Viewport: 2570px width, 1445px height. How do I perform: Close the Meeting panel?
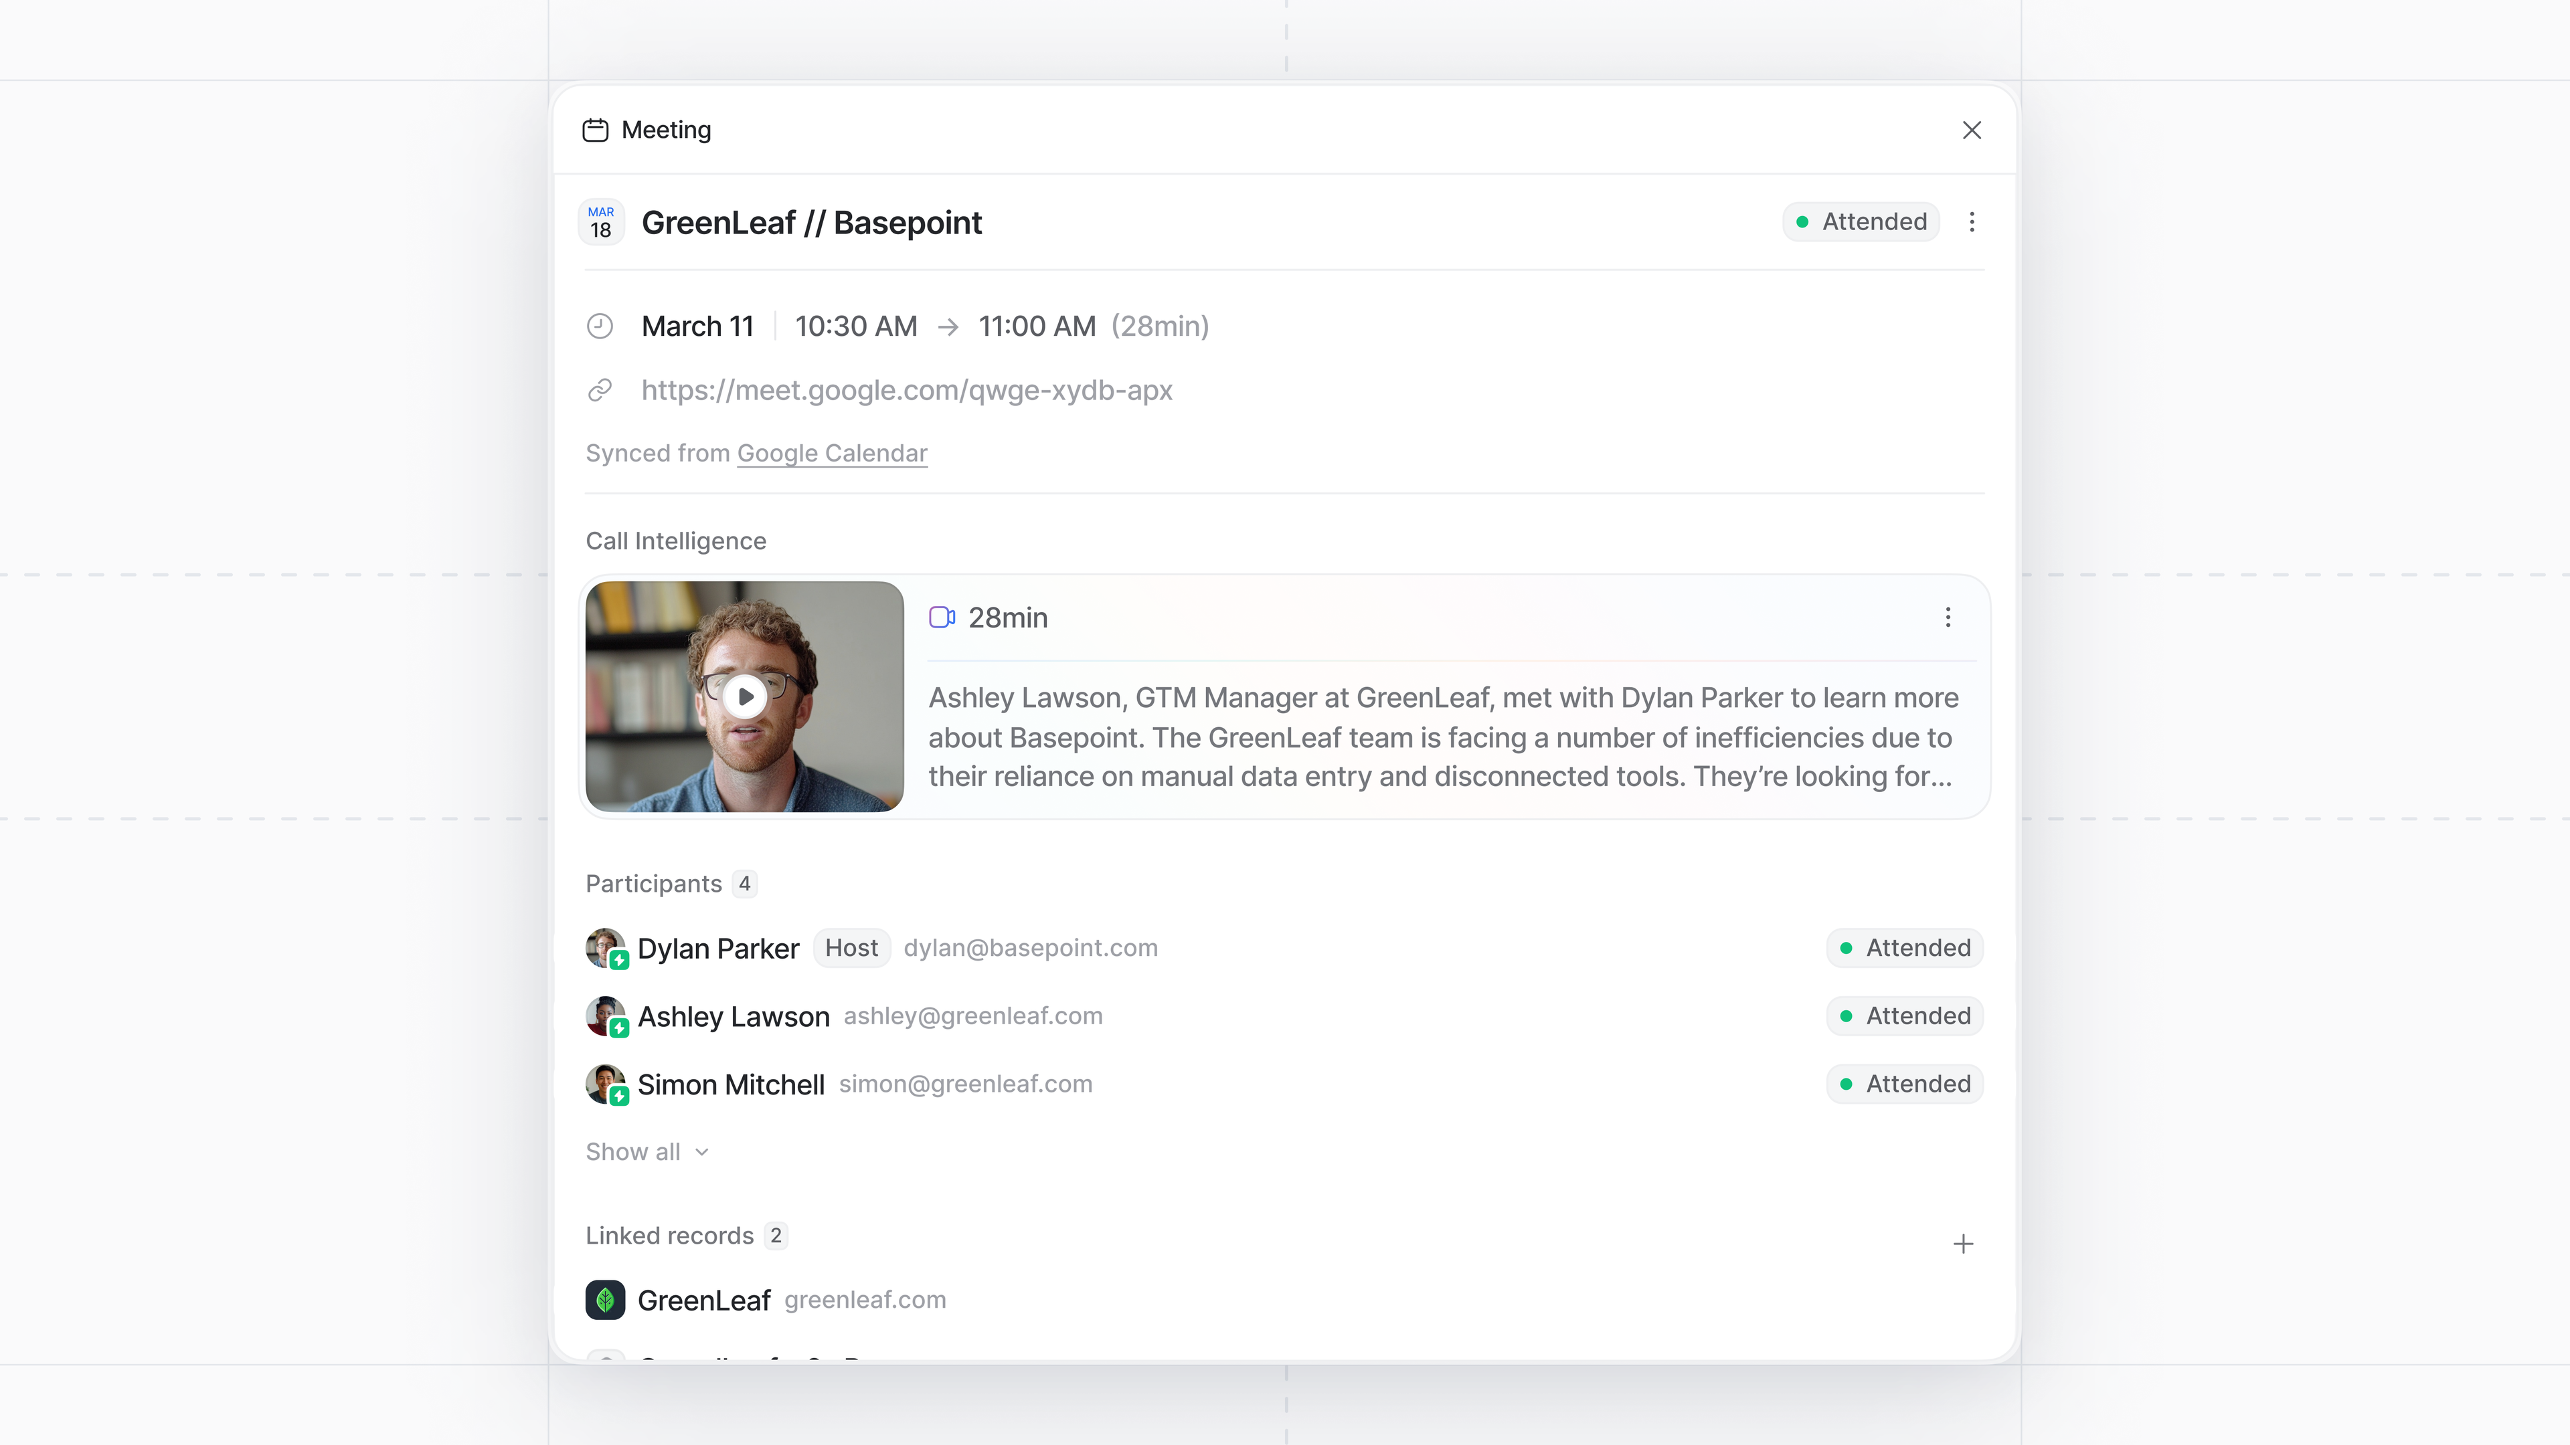1972,130
